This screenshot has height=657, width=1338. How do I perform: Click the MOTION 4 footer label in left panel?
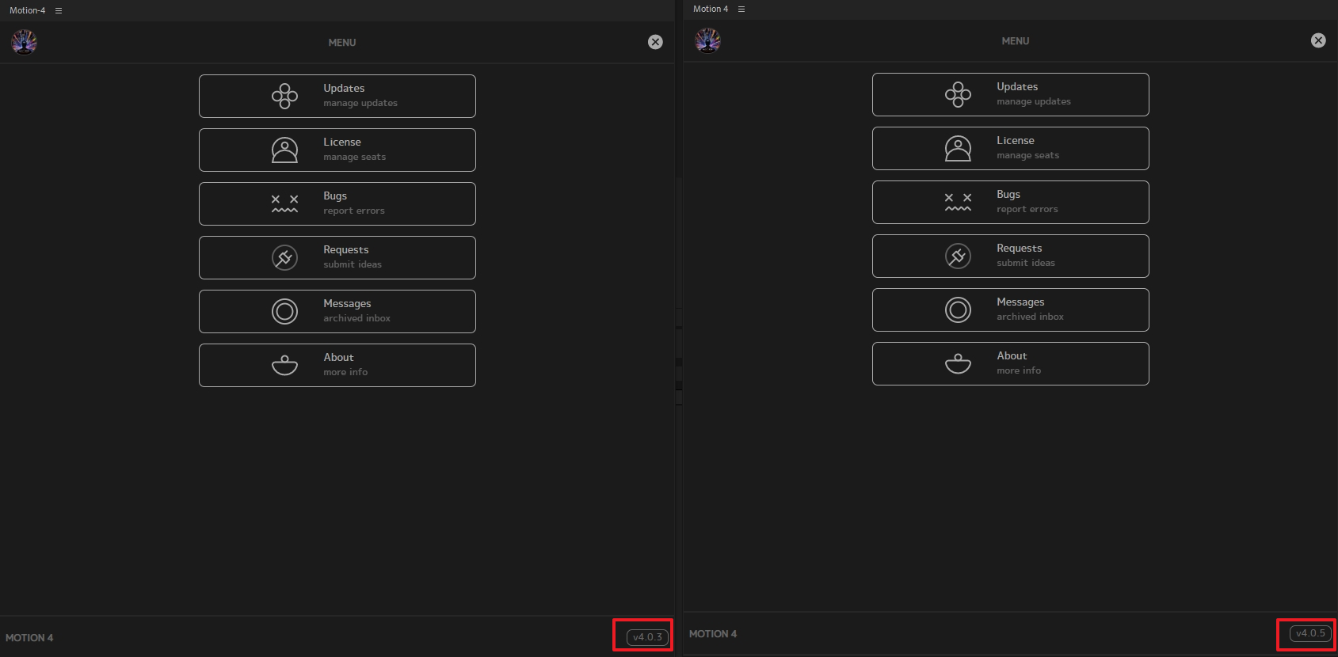click(x=29, y=638)
